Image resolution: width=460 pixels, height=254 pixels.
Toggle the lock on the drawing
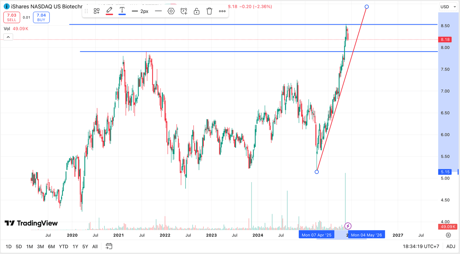pyautogui.click(x=197, y=11)
